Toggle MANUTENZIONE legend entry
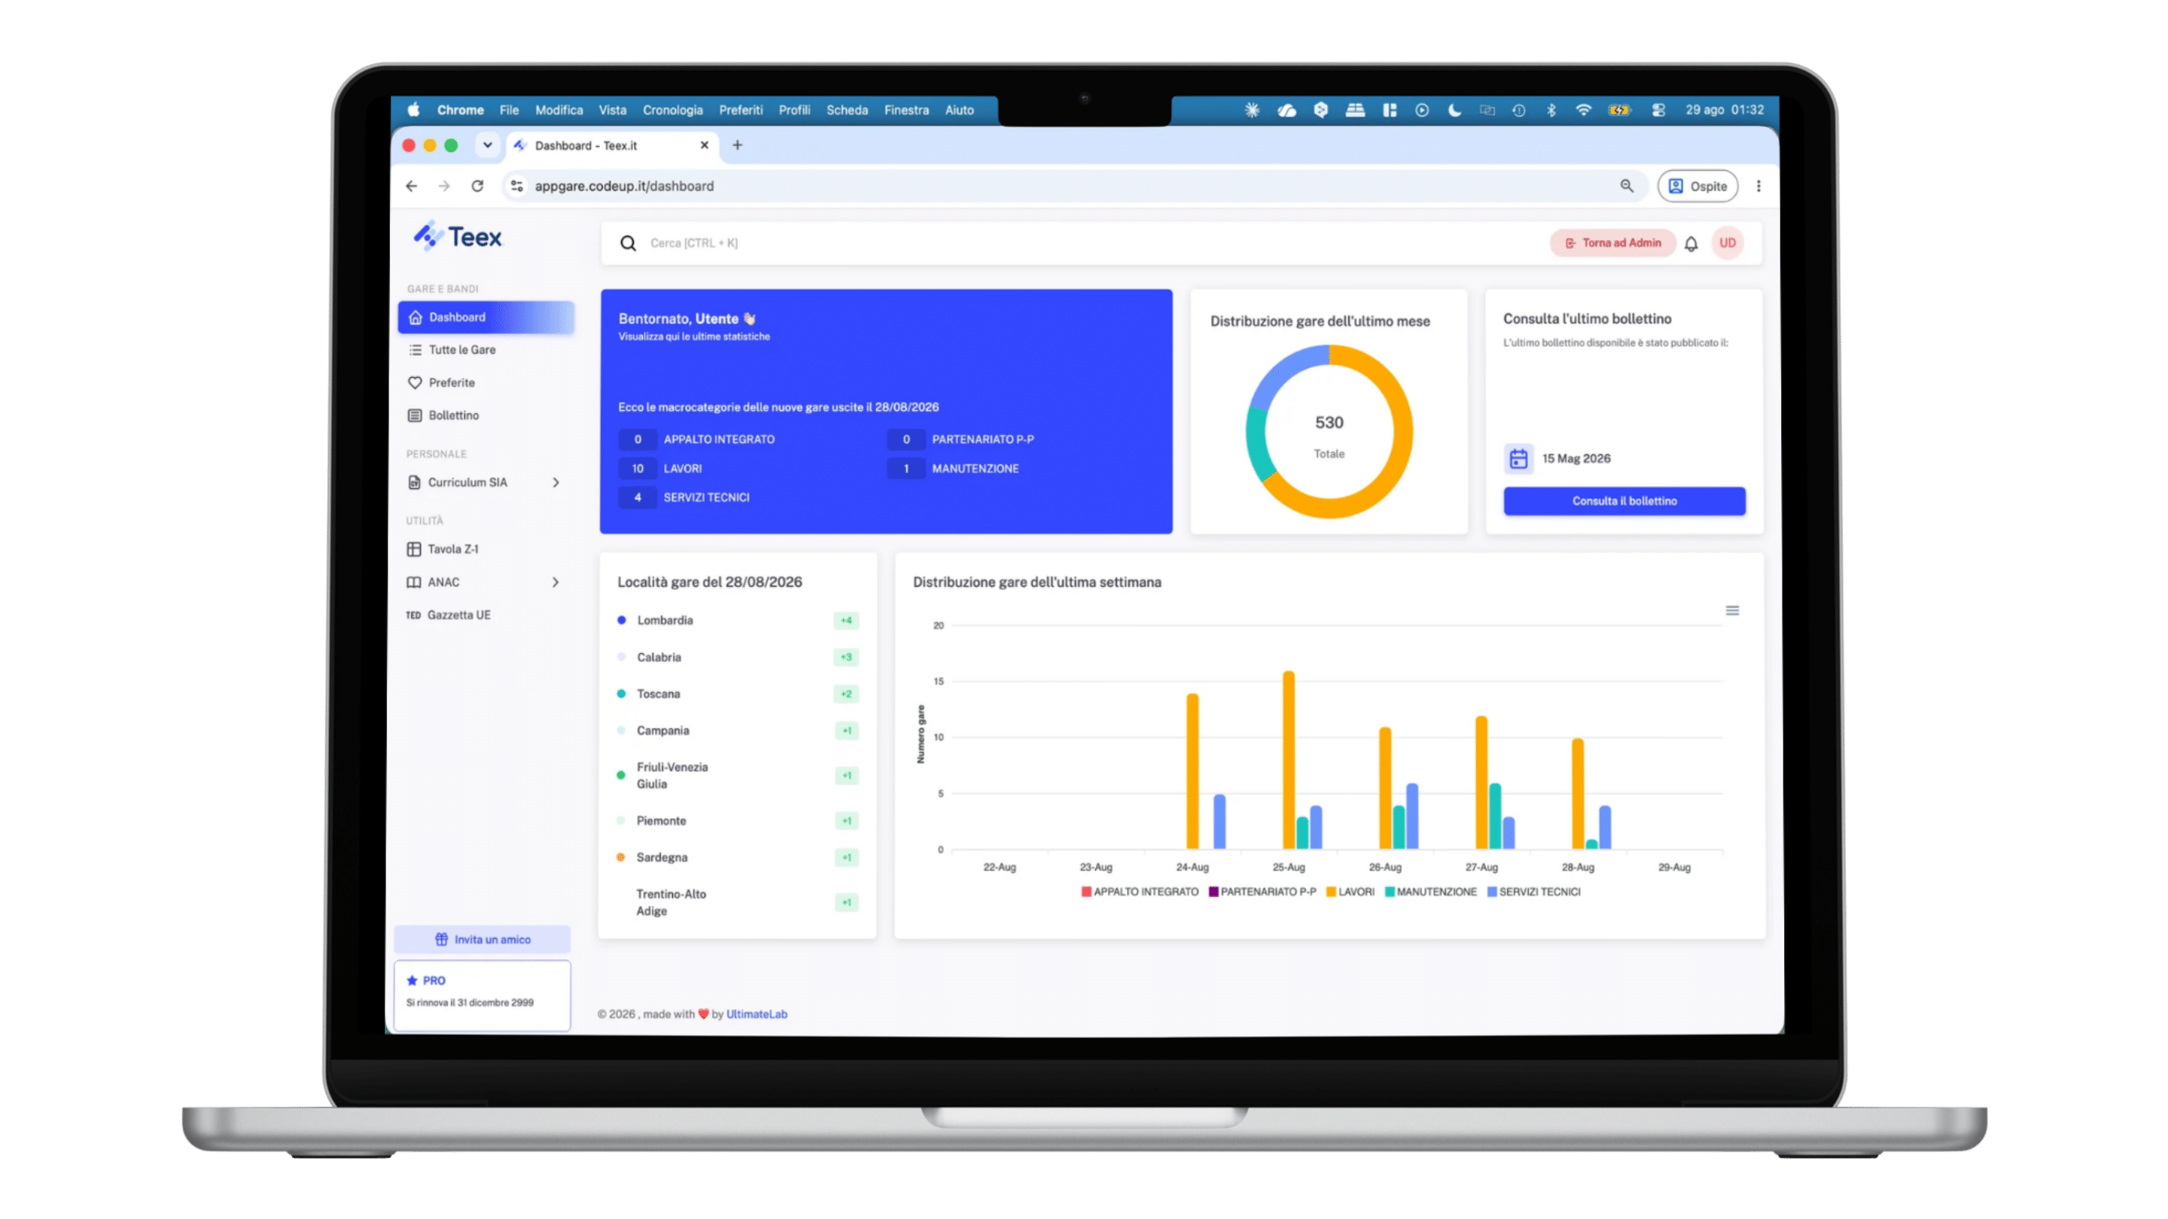Image resolution: width=2168 pixels, height=1219 pixels. [x=1431, y=892]
